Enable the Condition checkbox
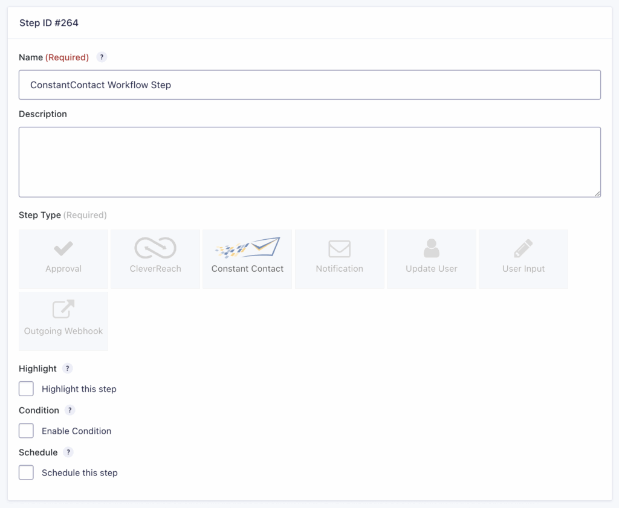 click(x=26, y=431)
